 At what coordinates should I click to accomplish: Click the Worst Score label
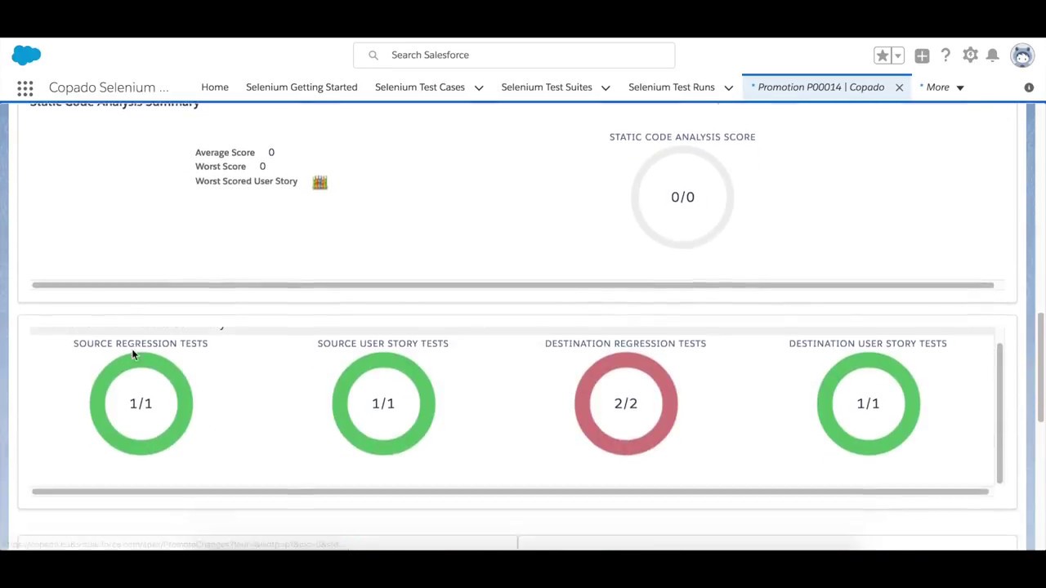point(221,166)
